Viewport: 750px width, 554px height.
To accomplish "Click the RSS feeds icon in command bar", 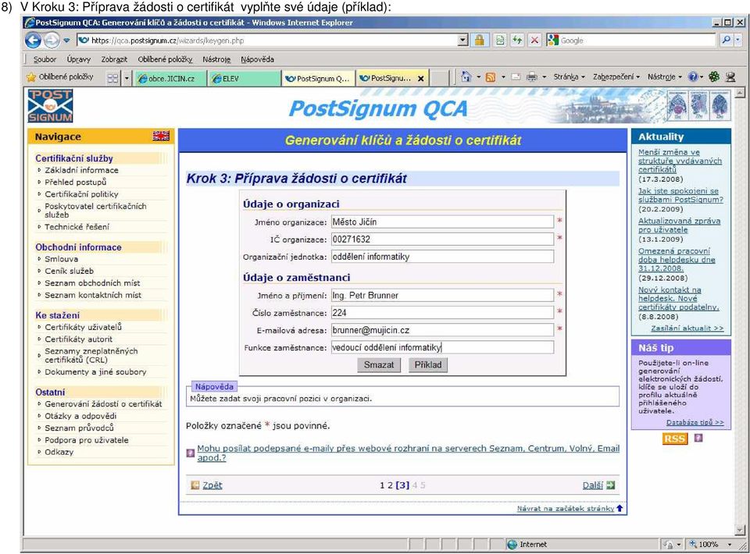I will (491, 77).
